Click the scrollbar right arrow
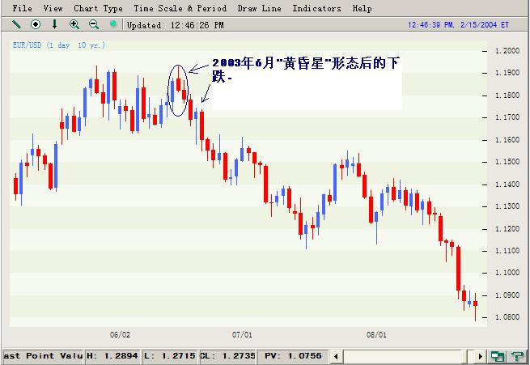The image size is (530, 365). [x=480, y=356]
